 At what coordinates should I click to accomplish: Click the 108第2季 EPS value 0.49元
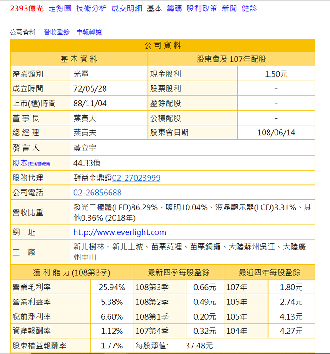(205, 302)
